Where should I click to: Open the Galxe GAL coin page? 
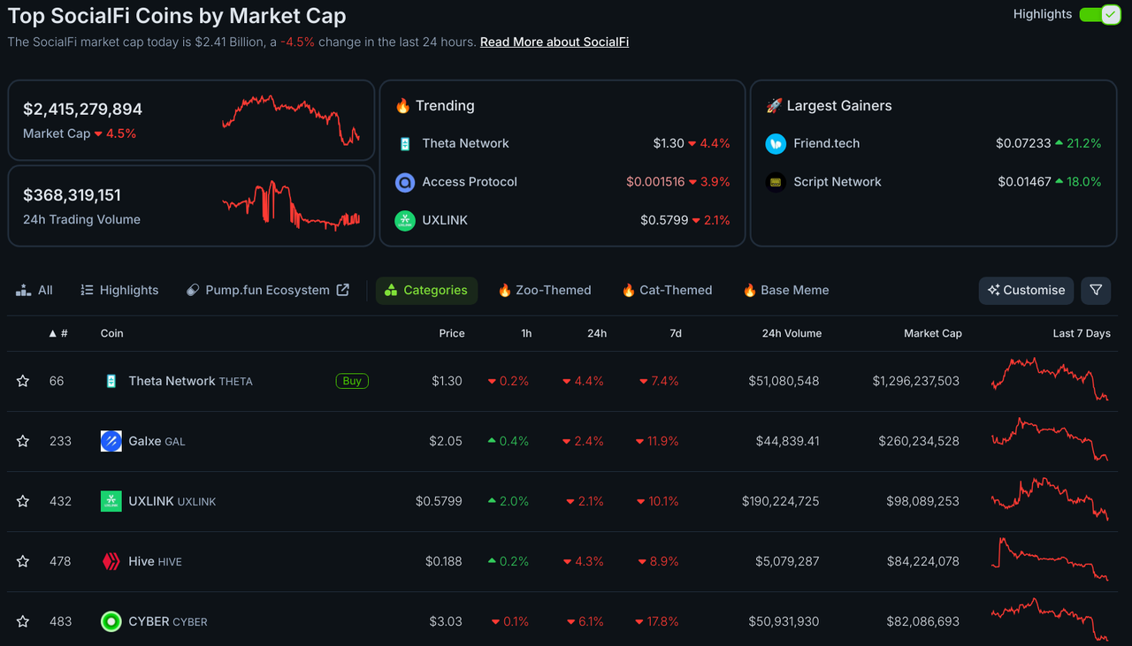pyautogui.click(x=157, y=441)
